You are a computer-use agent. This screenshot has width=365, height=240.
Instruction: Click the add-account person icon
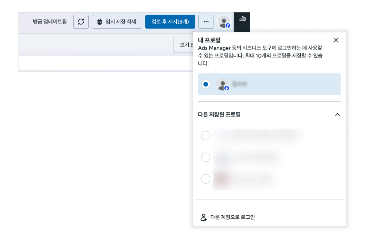[203, 217]
